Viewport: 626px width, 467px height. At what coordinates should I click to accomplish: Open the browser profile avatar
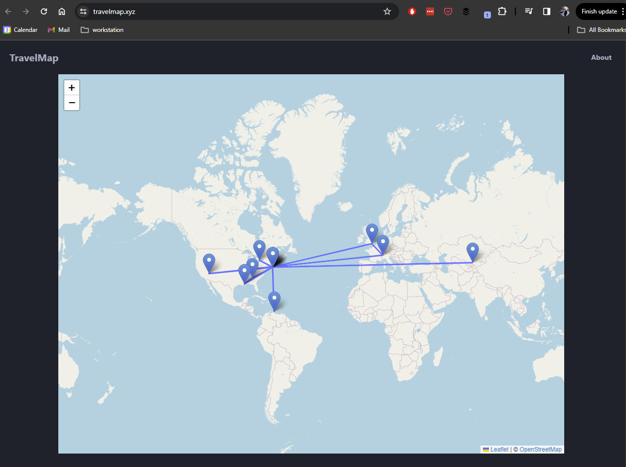coord(564,11)
